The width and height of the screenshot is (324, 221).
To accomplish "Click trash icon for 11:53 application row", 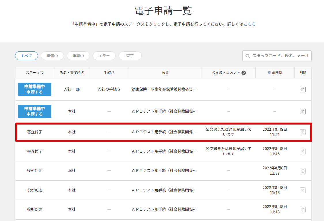I will pos(302,171).
